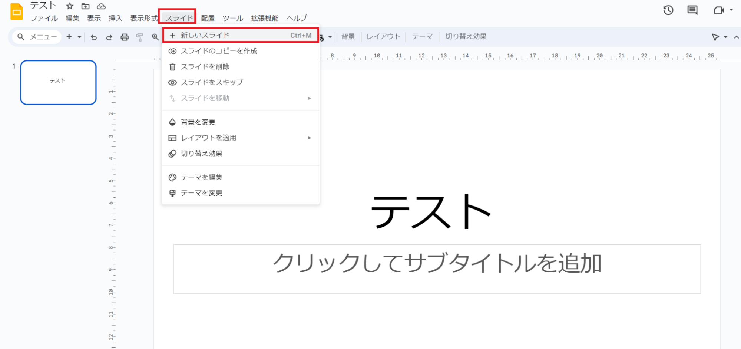Screen dimensions: 741x349
Task: Open the ファイル menu
Action: [x=44, y=18]
